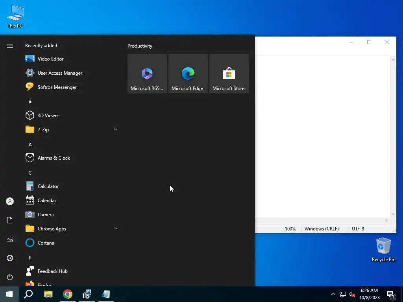Launch the Camera app
The image size is (403, 302).
click(71, 214)
